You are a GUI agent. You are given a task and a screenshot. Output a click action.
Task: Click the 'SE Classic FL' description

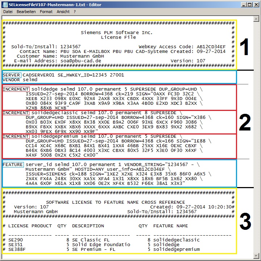(x=91, y=240)
